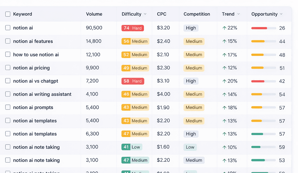The width and height of the screenshot is (298, 173).
Task: Click the Medium difficulty badge for notion ai pricing
Action: point(135,68)
